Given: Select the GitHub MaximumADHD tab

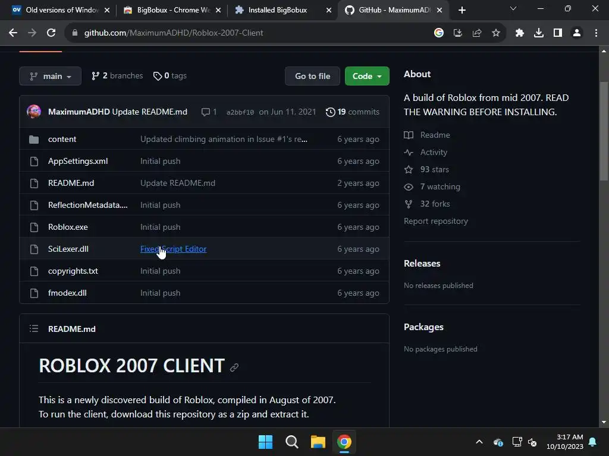Looking at the screenshot, I should (393, 10).
